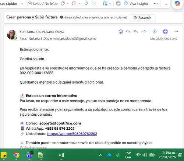Viewport: 184px width, 161px height.
Task: Open Wi-Fi network settings in tray
Action: coord(138,155)
